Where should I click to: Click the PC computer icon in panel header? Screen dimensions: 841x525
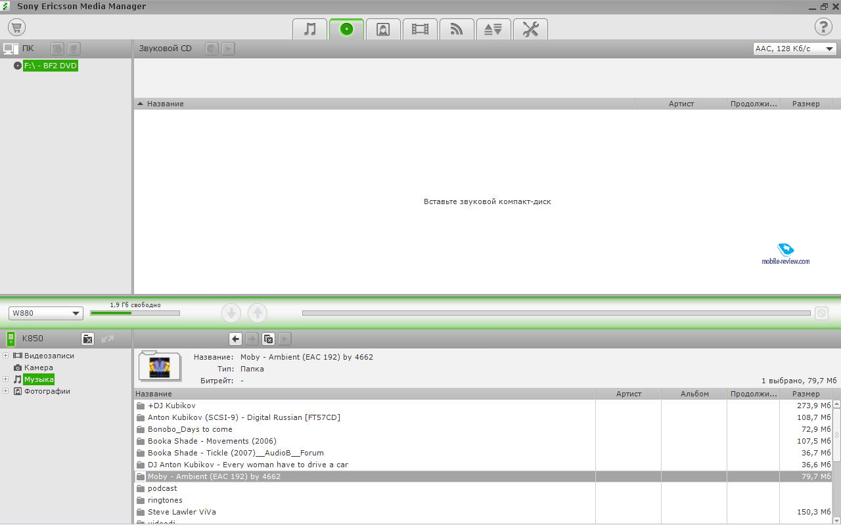coord(11,49)
